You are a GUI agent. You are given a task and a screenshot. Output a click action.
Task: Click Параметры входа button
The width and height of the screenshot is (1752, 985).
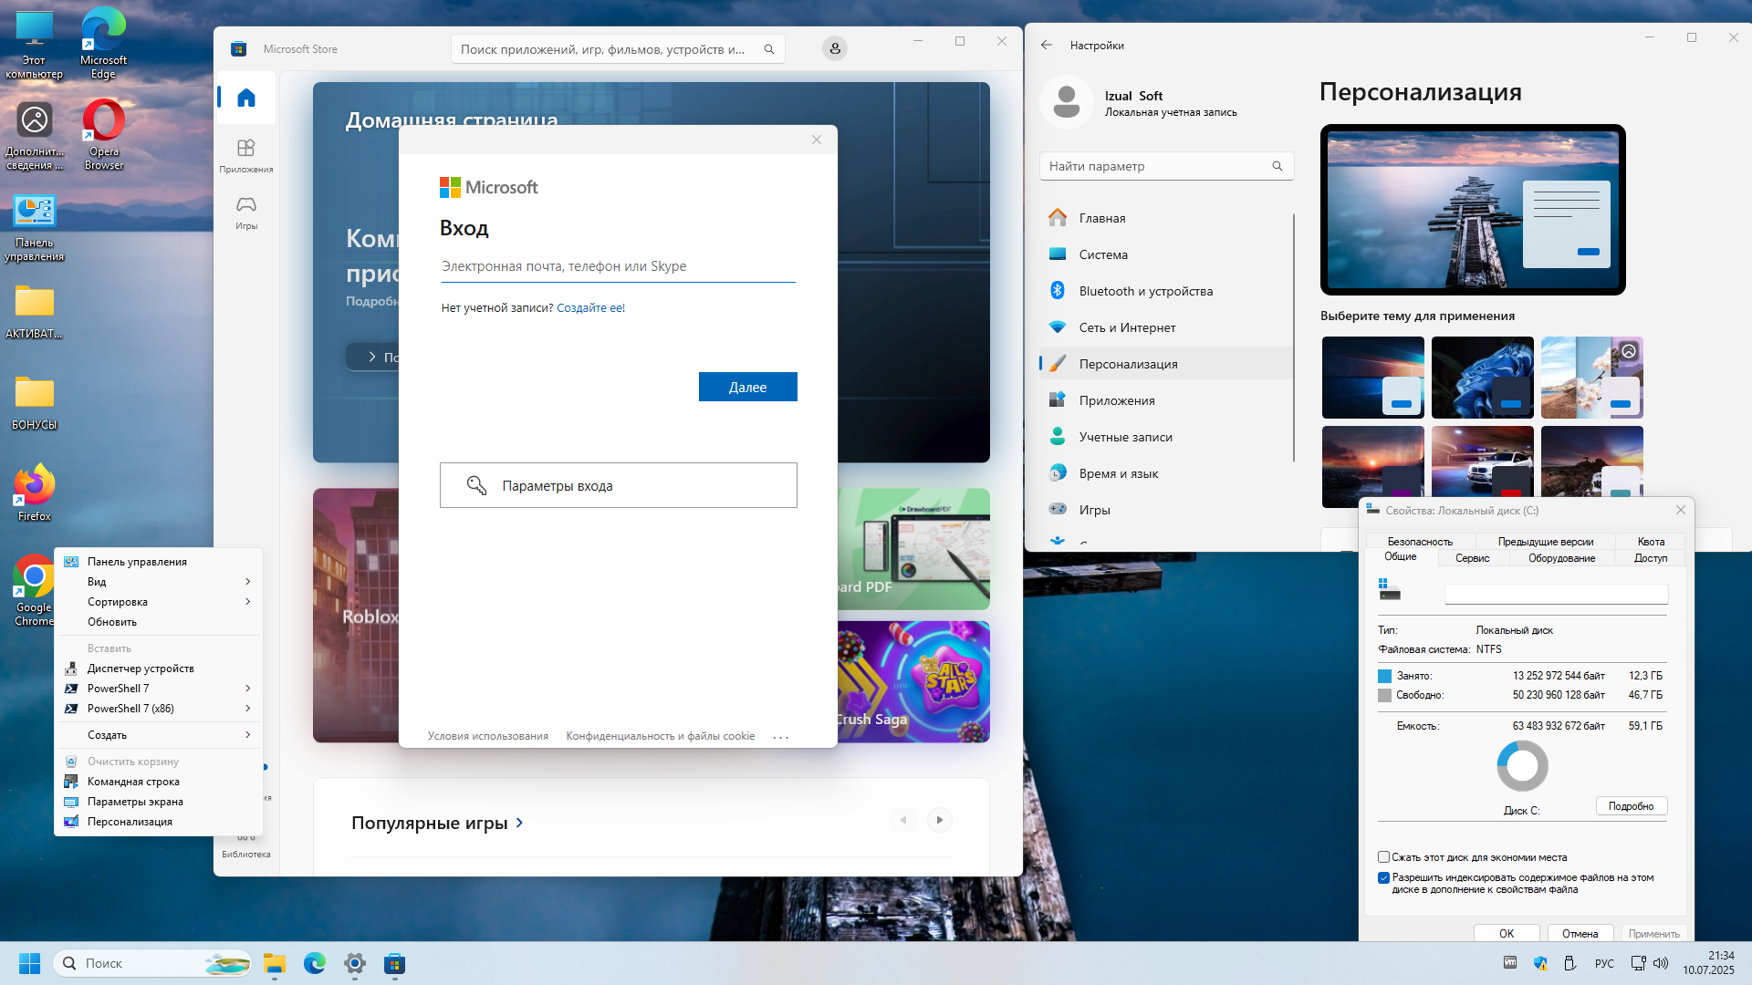(x=618, y=485)
